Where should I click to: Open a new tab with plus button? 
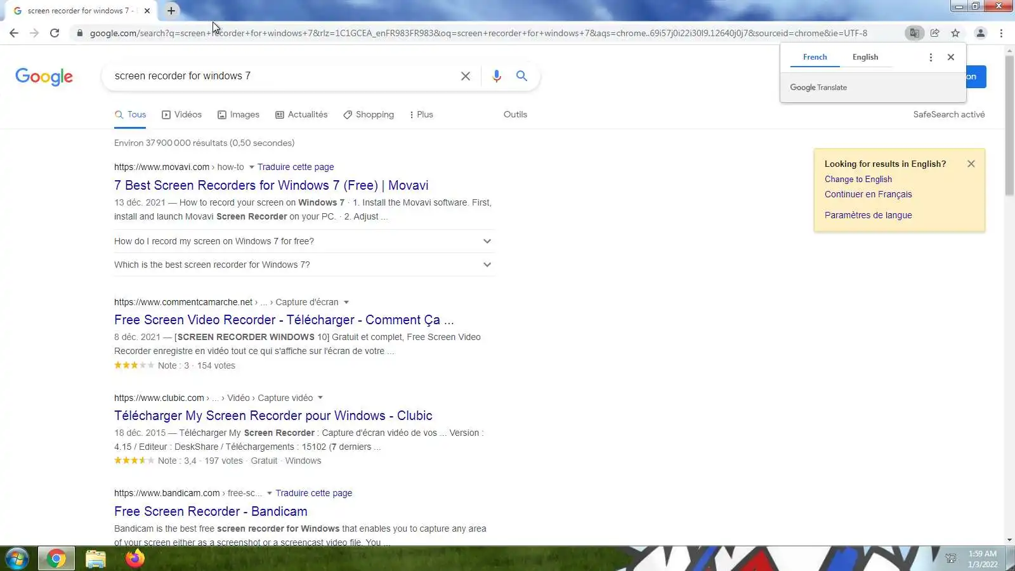tap(171, 11)
